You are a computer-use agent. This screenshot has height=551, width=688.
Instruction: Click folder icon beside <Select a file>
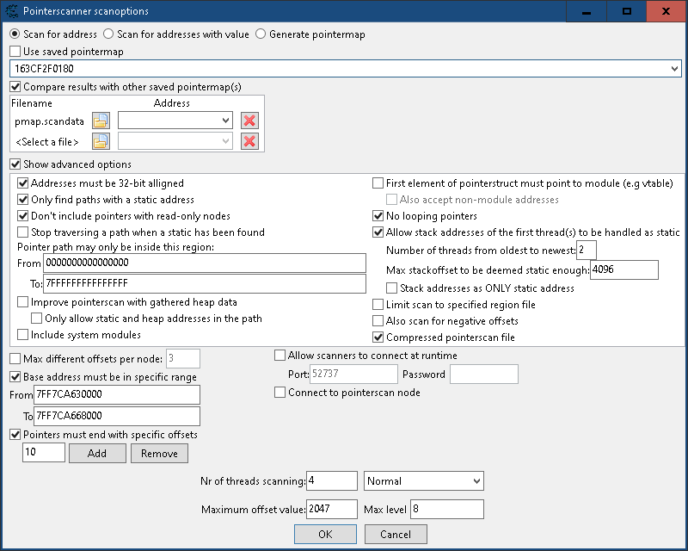(101, 141)
